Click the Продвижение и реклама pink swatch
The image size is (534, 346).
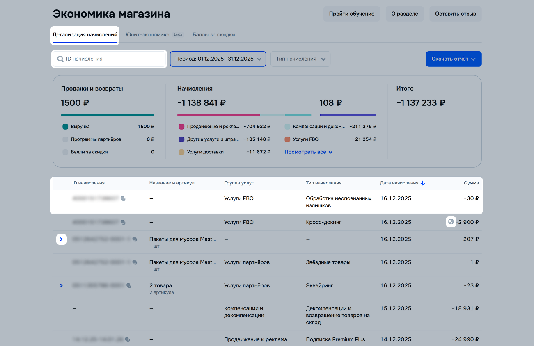click(x=181, y=127)
